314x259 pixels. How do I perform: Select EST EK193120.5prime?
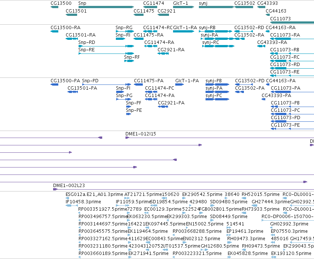pos(274,257)
